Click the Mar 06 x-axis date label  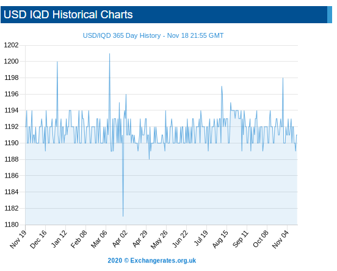tap(99, 239)
